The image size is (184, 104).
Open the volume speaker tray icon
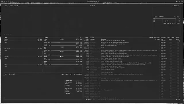point(179,1)
